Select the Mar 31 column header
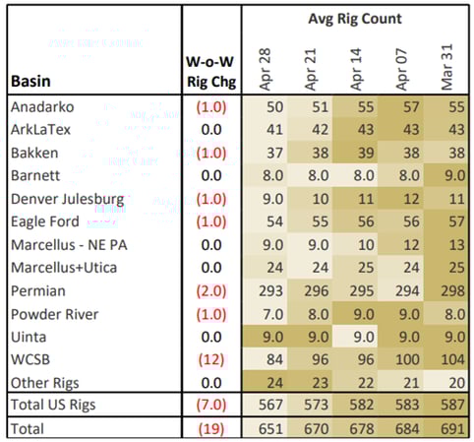Viewport: 474px width, 442px height. [446, 67]
